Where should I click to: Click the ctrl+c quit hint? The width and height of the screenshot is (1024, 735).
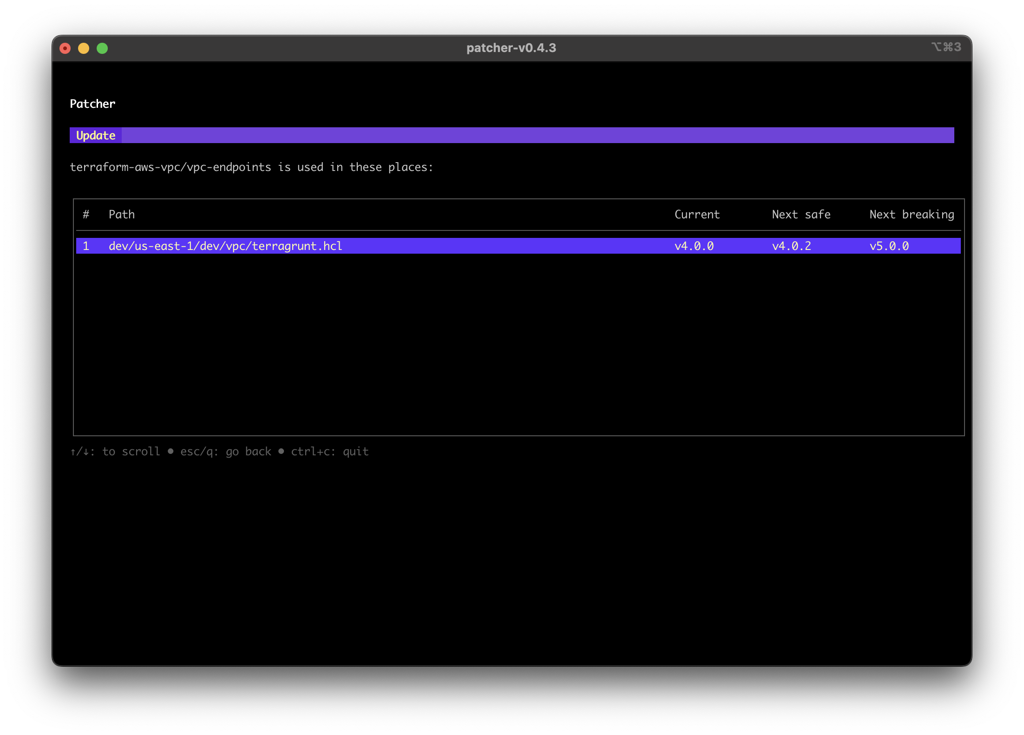click(x=329, y=451)
